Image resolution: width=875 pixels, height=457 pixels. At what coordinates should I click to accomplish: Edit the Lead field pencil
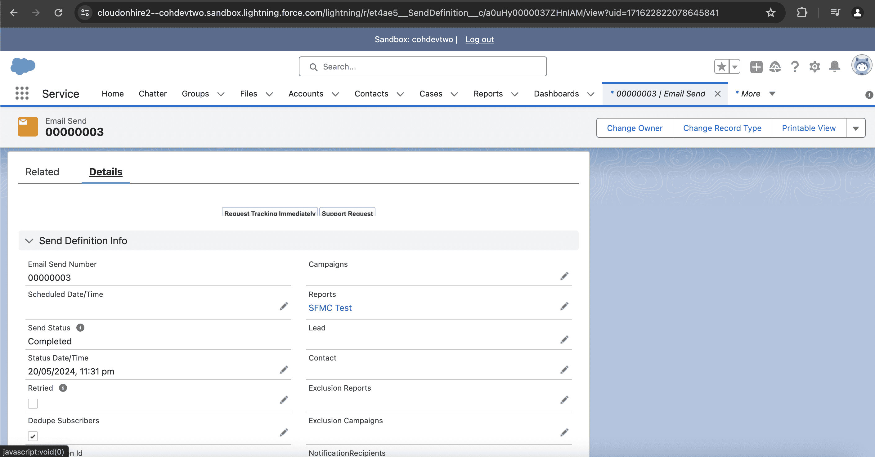click(x=564, y=340)
